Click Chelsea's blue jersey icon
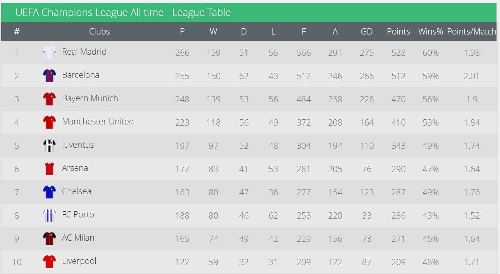 point(49,192)
